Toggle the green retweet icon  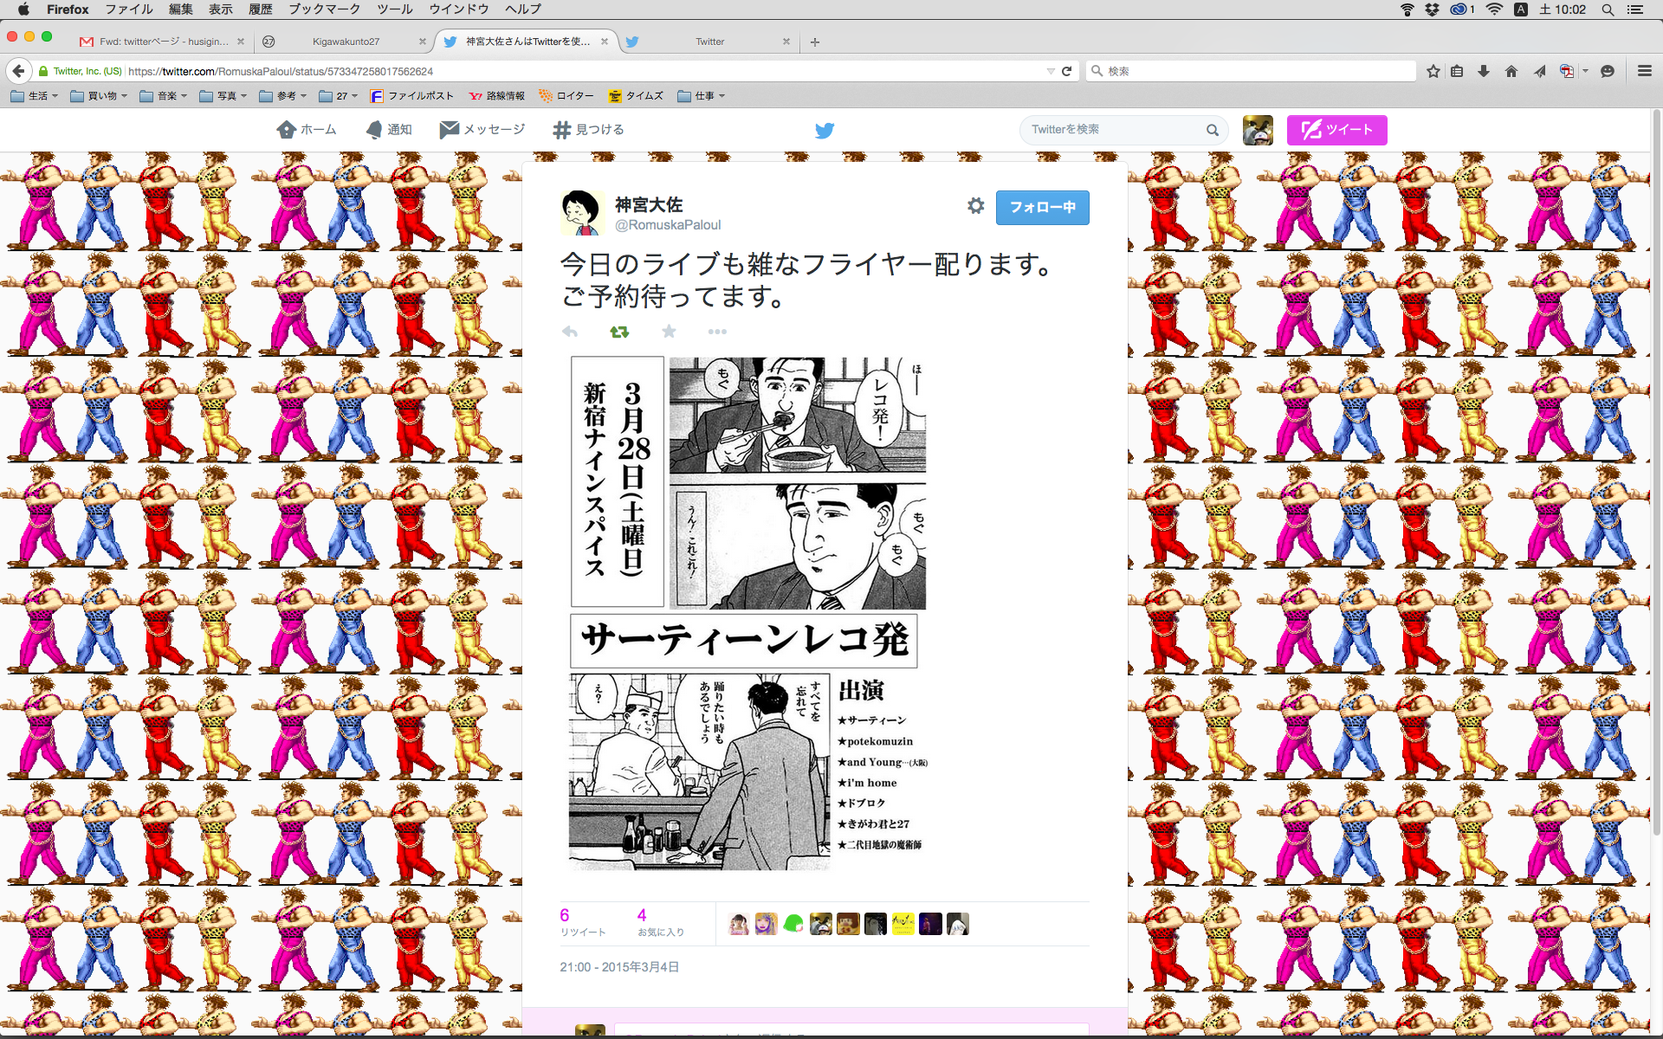[619, 332]
